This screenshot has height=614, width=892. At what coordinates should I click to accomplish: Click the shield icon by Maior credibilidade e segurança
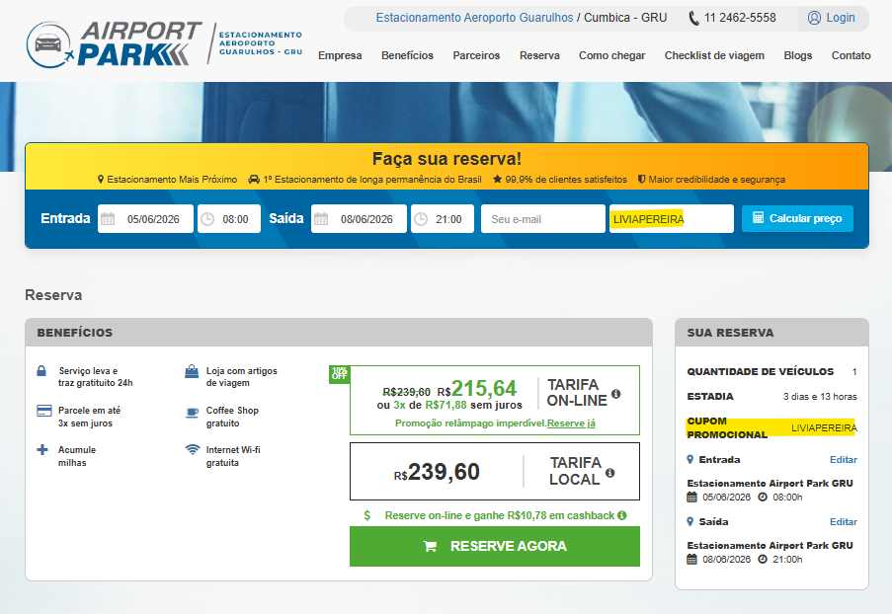coord(641,179)
